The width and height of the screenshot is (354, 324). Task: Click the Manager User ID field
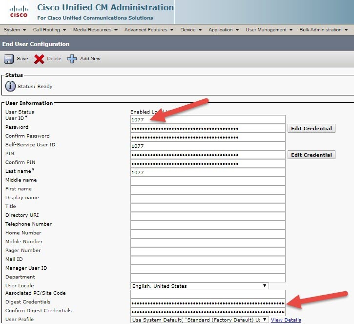coord(208,270)
